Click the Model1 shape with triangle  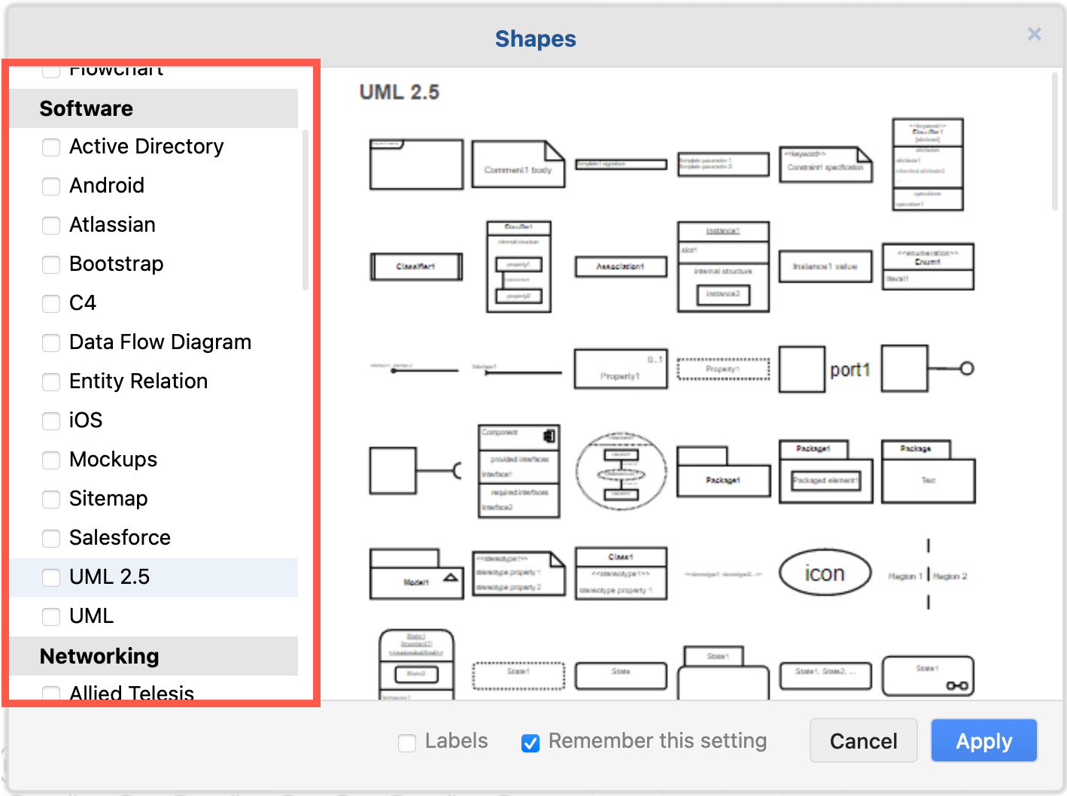[415, 574]
